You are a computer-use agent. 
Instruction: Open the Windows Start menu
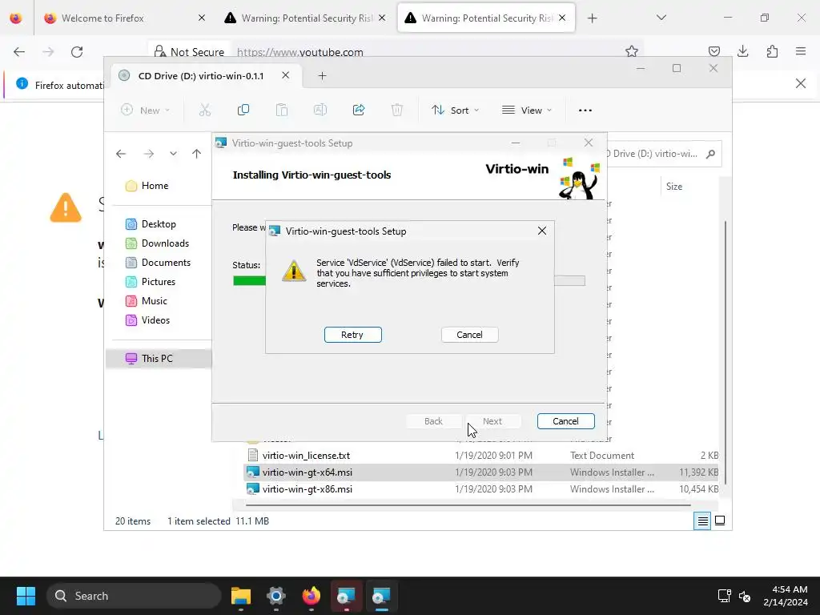(x=26, y=596)
